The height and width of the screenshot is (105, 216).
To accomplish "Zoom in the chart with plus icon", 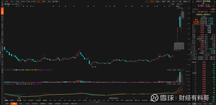I will click(x=146, y=1).
